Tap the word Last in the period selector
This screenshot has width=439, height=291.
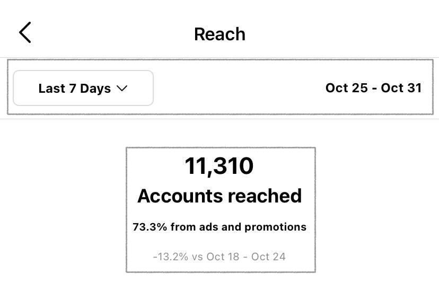click(x=51, y=89)
